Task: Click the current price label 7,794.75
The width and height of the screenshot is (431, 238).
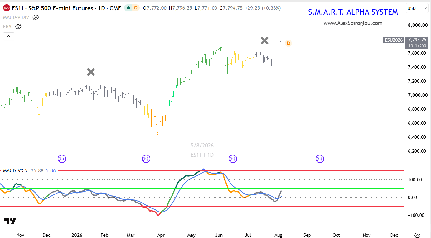Action: point(417,40)
